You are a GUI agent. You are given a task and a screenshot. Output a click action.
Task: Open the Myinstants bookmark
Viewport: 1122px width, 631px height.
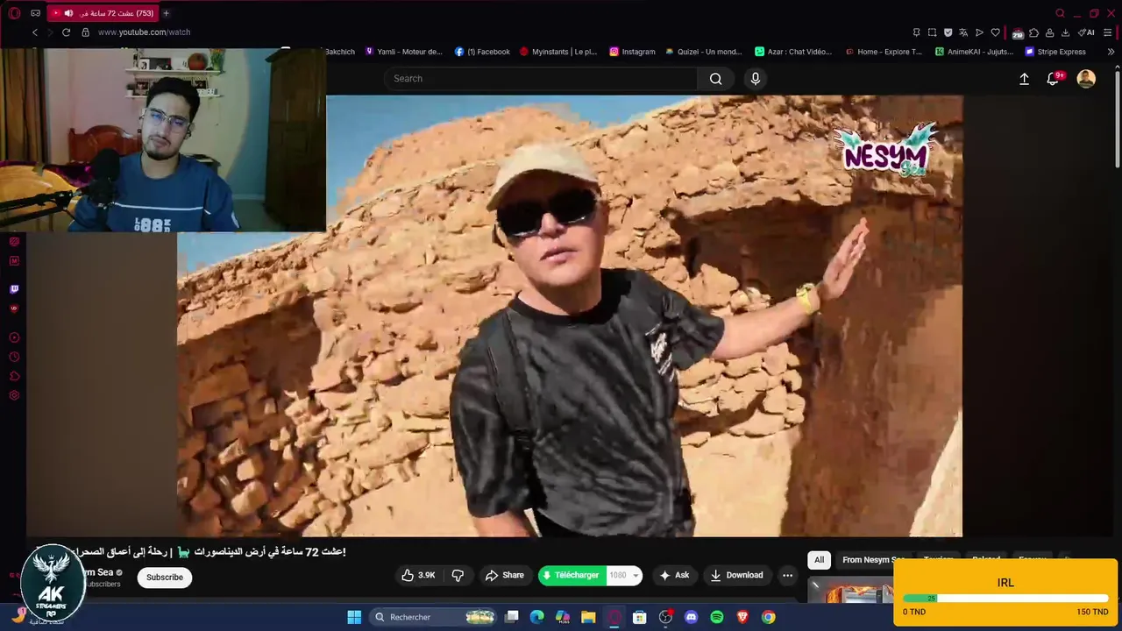pos(558,52)
